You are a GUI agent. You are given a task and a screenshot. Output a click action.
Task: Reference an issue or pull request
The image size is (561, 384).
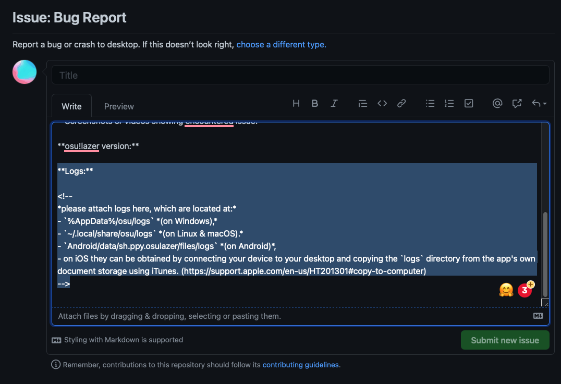(517, 103)
